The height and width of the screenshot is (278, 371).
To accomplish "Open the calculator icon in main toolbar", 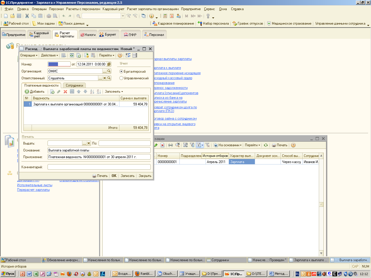I will [165, 16].
